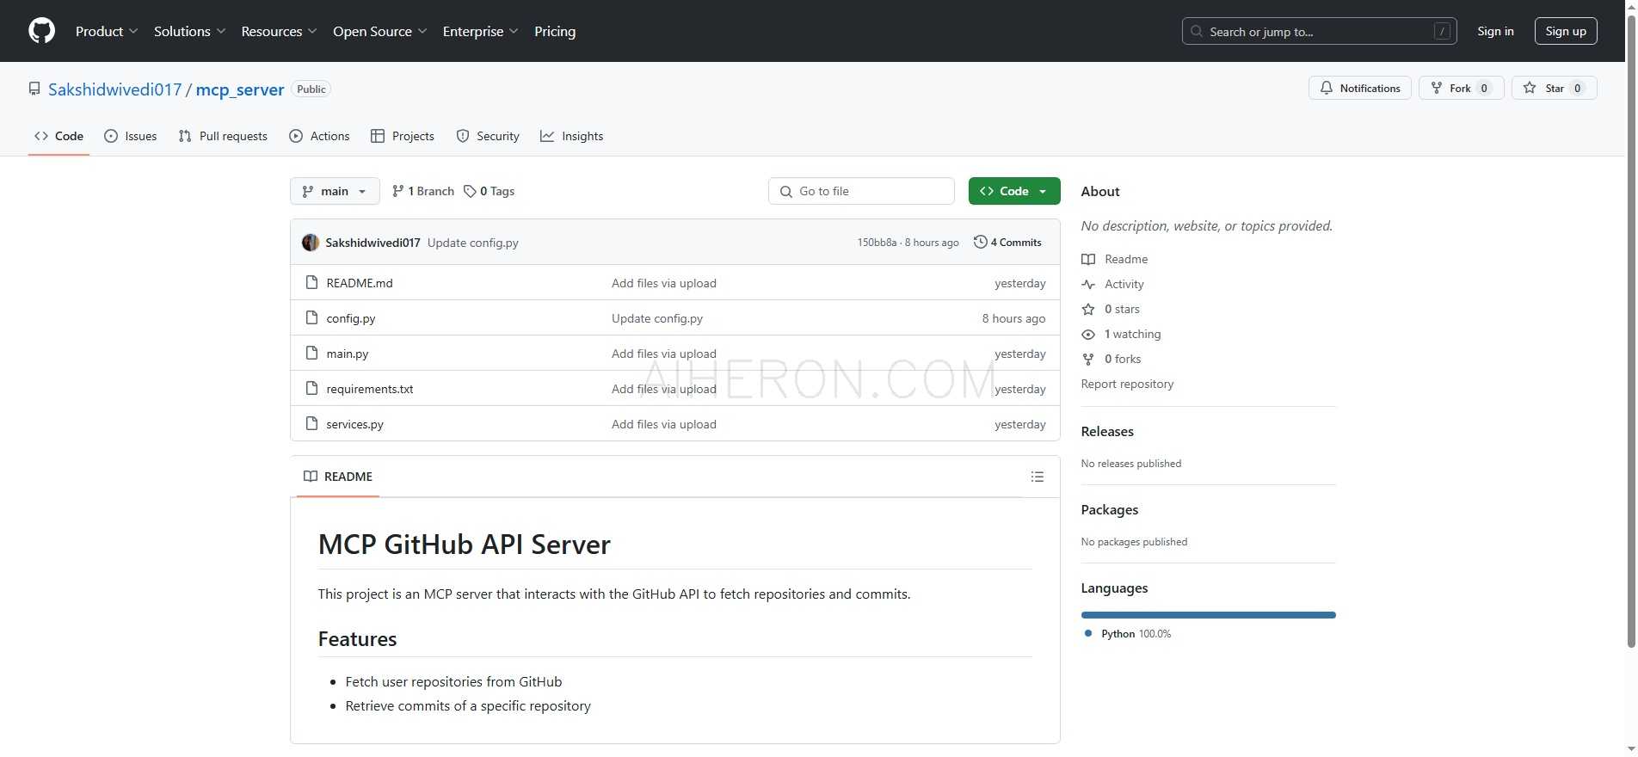1638x757 pixels.
Task: Click the slash shortcut icon in search box
Action: coord(1442,32)
